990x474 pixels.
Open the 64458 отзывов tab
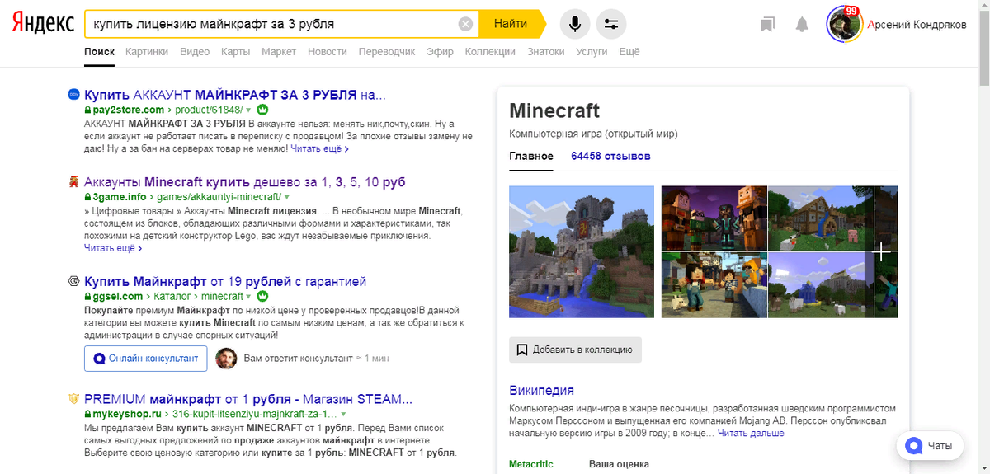click(x=610, y=156)
